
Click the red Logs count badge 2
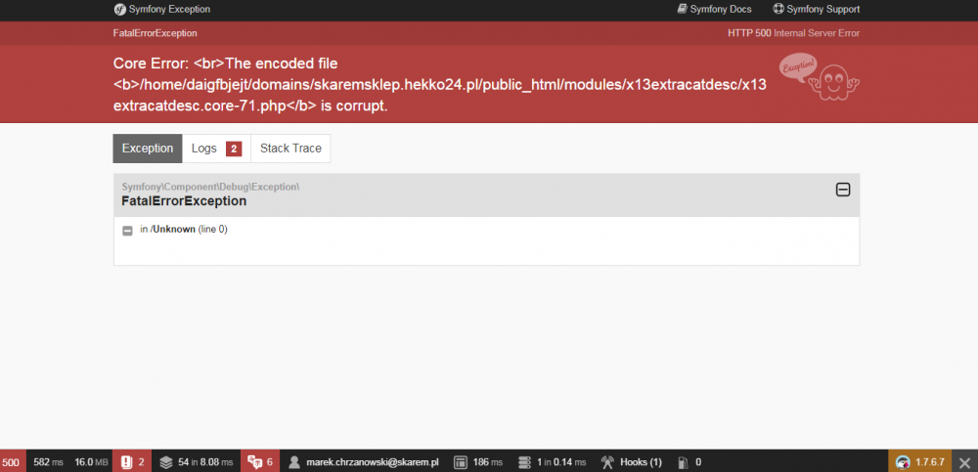pos(234,149)
